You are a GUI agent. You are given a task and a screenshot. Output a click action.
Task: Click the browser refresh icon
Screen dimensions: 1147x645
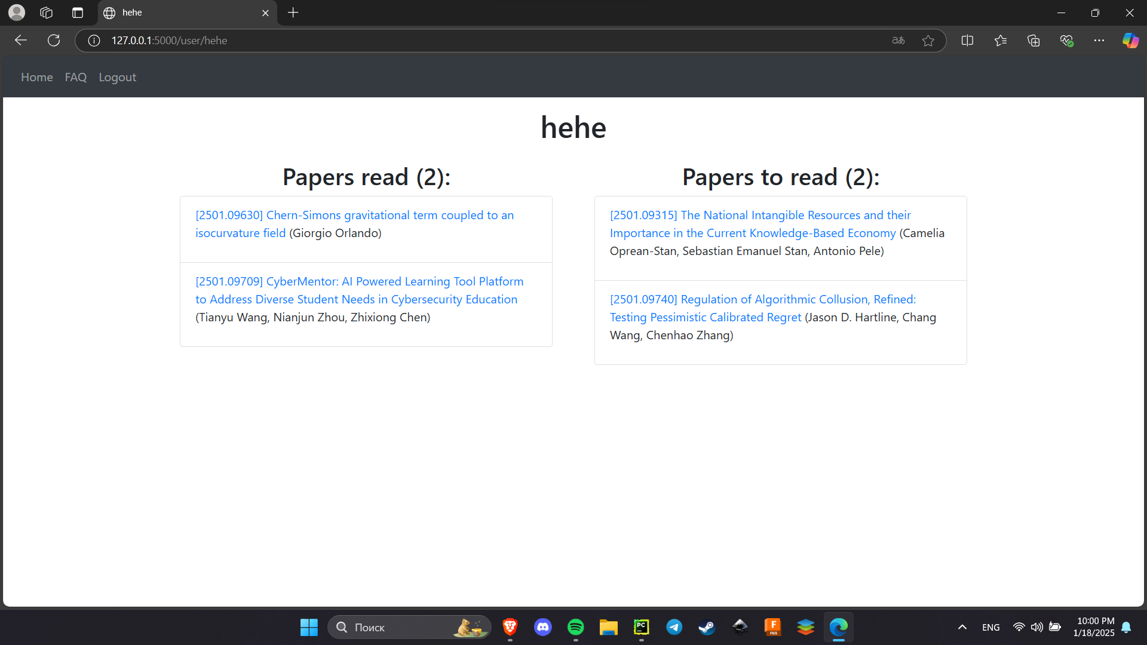pyautogui.click(x=54, y=41)
